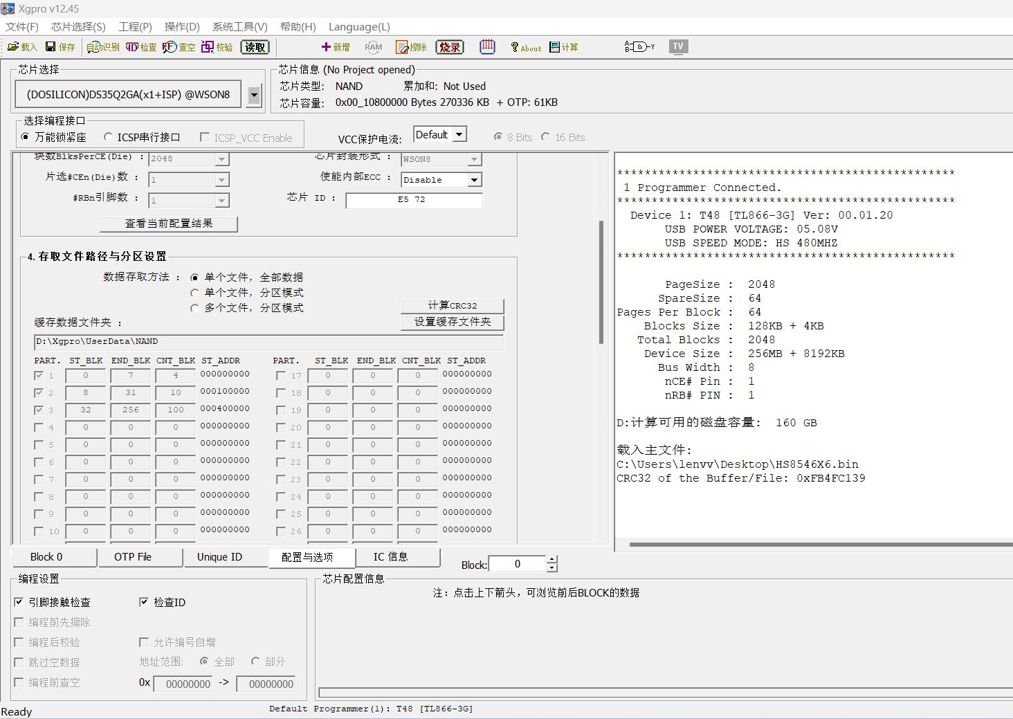
Task: Open the 使能内部ECC Disable dropdown
Action: (474, 180)
